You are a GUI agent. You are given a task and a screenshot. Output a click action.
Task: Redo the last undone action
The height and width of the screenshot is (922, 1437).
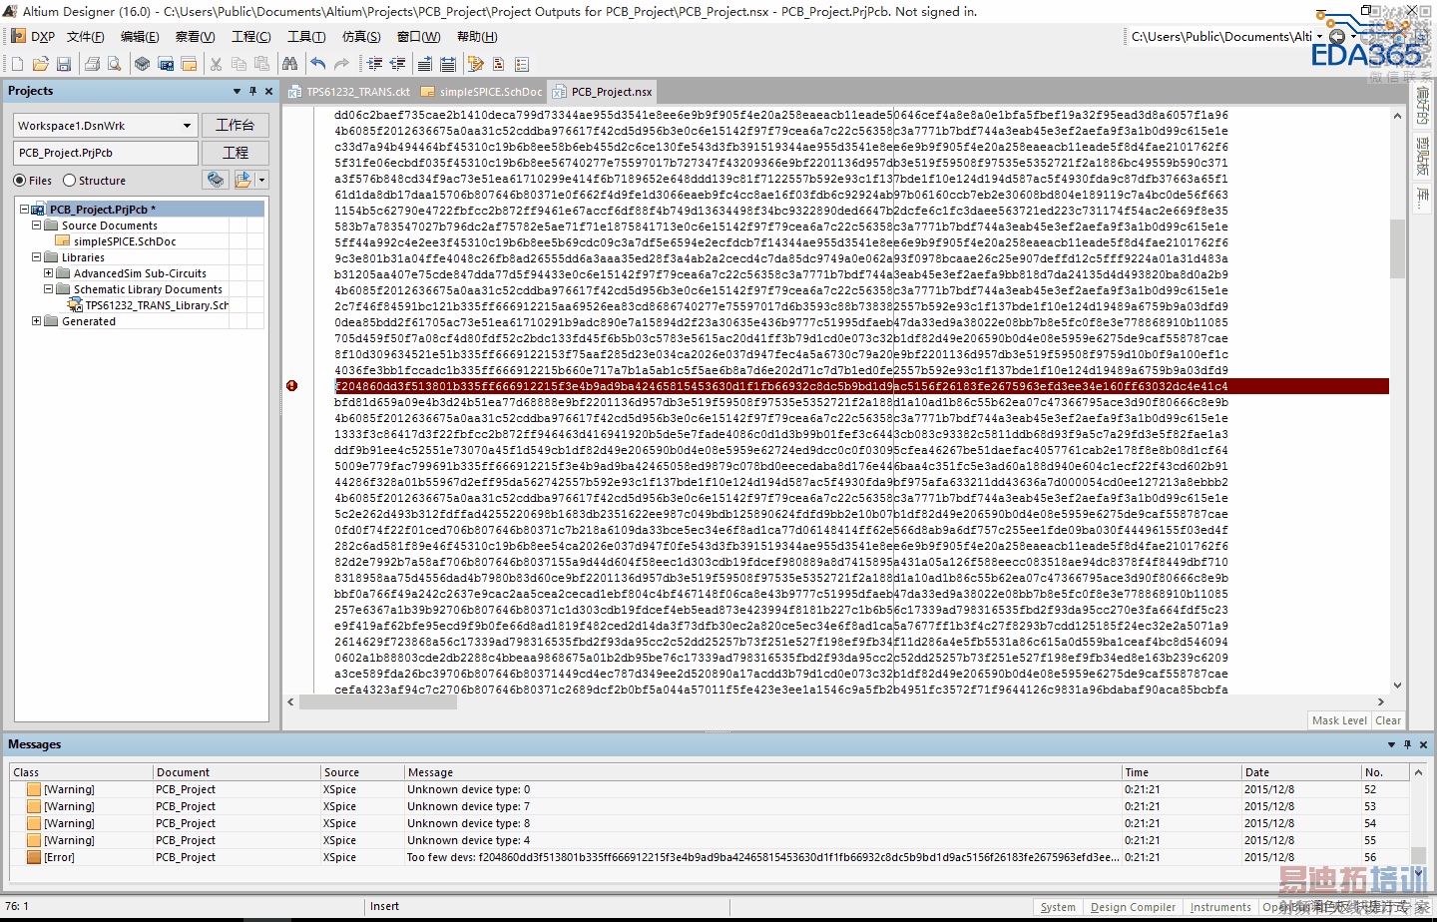tap(341, 64)
